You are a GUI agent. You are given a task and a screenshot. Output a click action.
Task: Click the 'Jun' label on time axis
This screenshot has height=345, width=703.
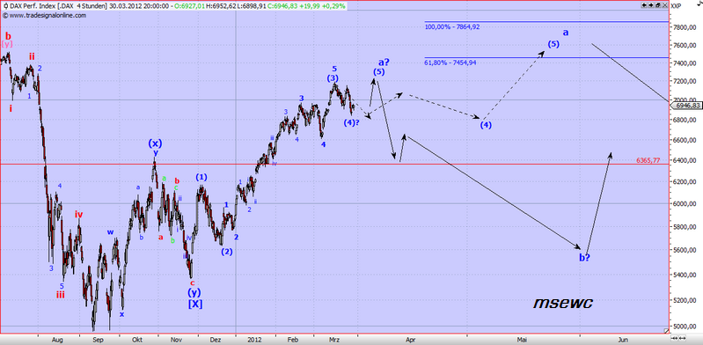(623, 341)
